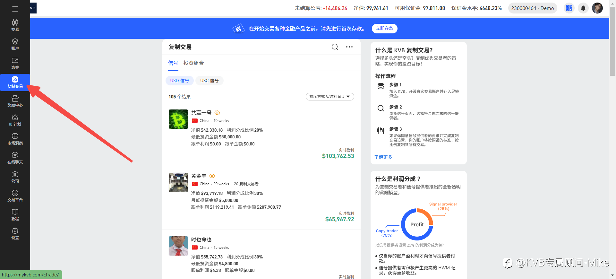
Task: Click the hidden-eye icon next to 黄金丰
Action: 212,176
